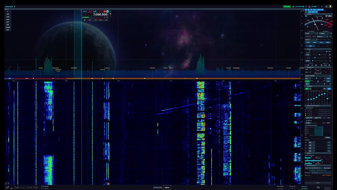Select the LSB mode tab on slice flag
This screenshot has height=190, width=337.
point(95,20)
